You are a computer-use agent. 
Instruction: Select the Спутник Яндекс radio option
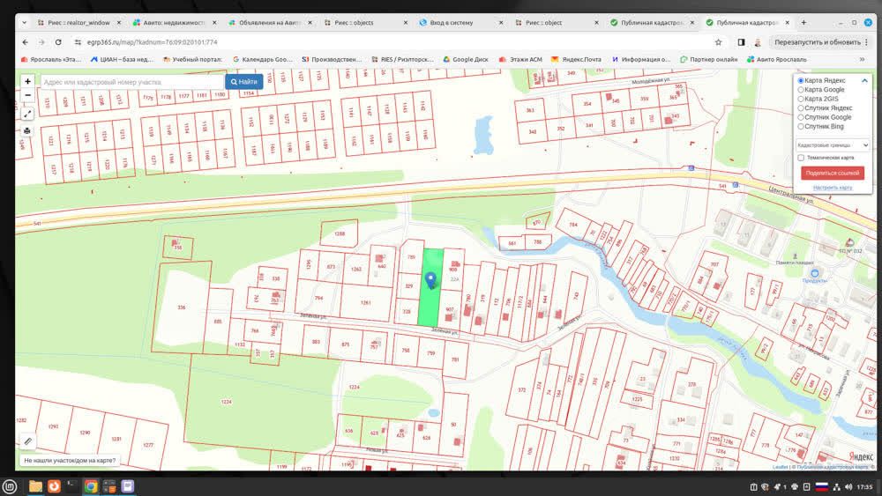pyautogui.click(x=801, y=107)
